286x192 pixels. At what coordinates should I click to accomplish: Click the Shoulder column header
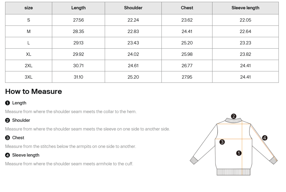pos(133,8)
